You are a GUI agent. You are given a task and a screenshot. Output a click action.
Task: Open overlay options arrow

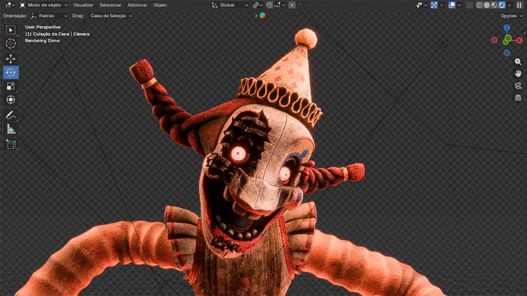tap(460, 5)
